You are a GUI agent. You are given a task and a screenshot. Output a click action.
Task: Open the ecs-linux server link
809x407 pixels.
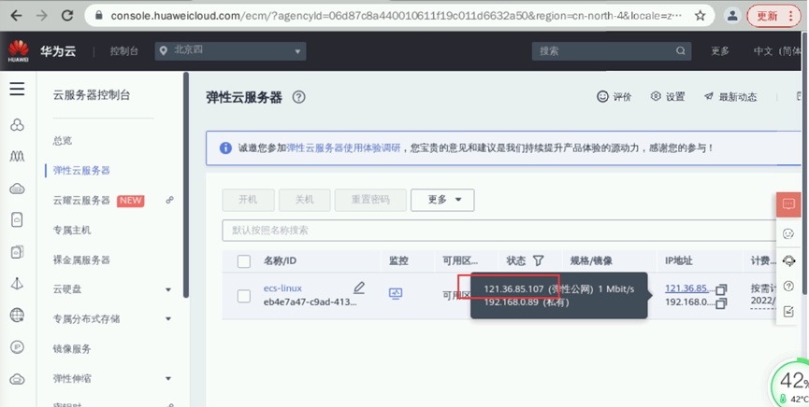(x=282, y=288)
